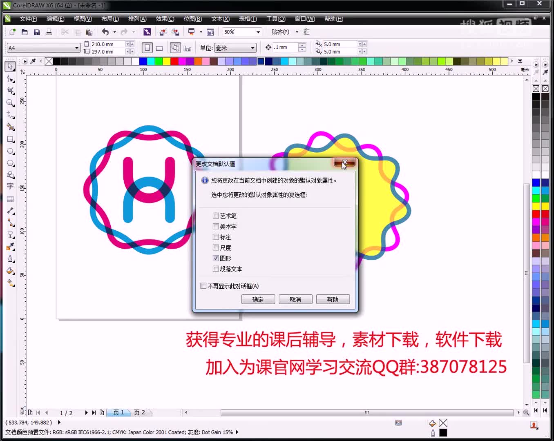Image resolution: width=554 pixels, height=441 pixels.
Task: Pick the yellow swatch in top palette
Action: pyautogui.click(x=166, y=61)
